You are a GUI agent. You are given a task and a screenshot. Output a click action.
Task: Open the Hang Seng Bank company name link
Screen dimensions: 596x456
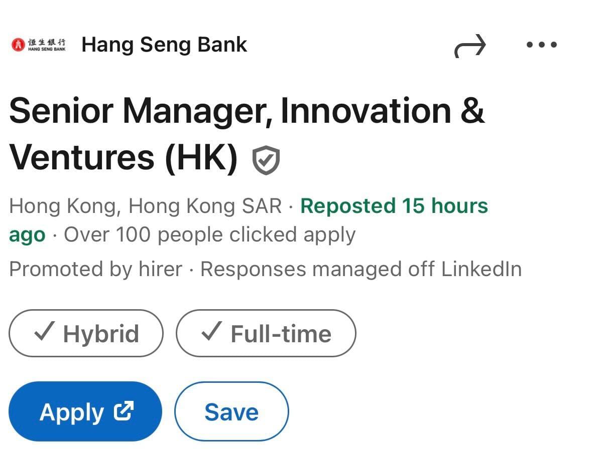pos(164,45)
